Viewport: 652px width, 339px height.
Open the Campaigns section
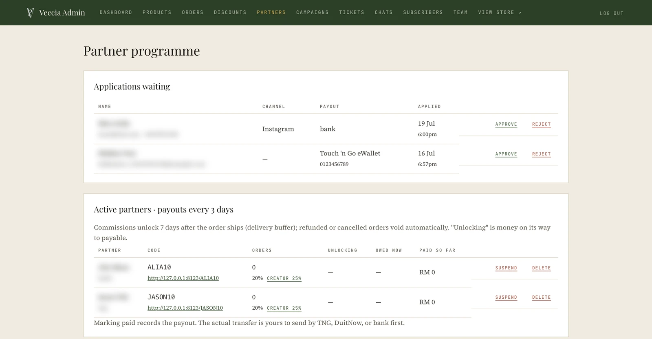click(x=313, y=13)
